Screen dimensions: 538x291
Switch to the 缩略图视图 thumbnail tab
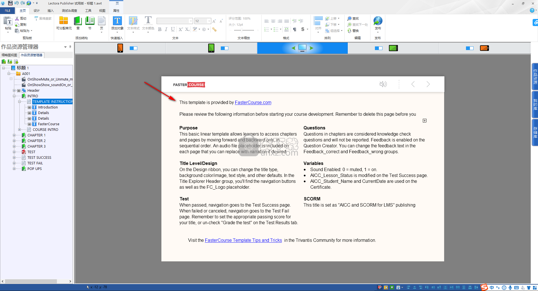[9, 55]
